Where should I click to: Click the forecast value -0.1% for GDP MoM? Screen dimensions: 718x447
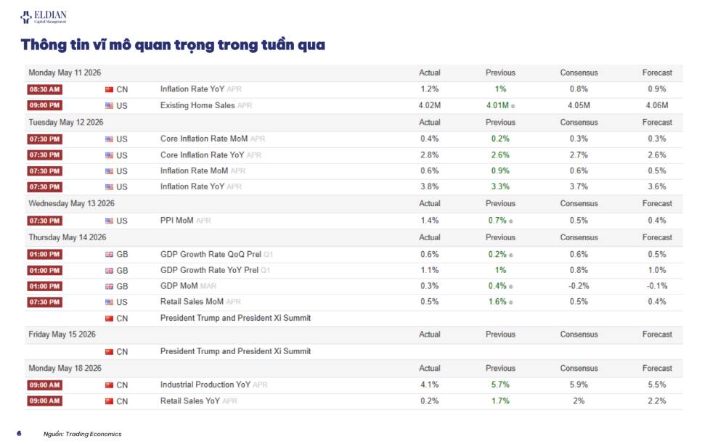coord(657,286)
